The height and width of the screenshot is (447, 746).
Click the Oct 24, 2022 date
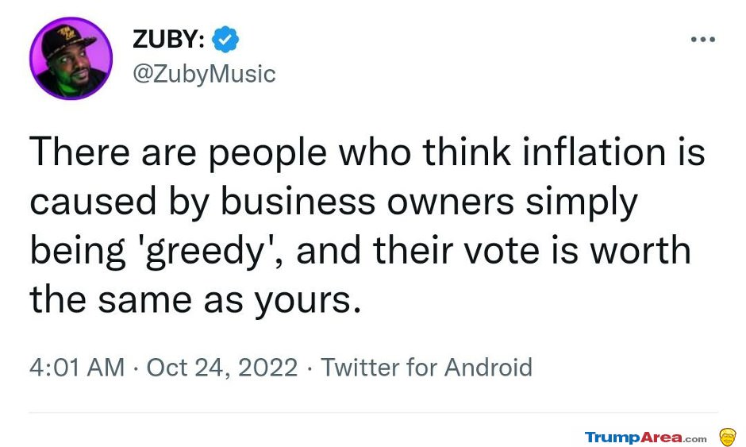click(x=222, y=368)
